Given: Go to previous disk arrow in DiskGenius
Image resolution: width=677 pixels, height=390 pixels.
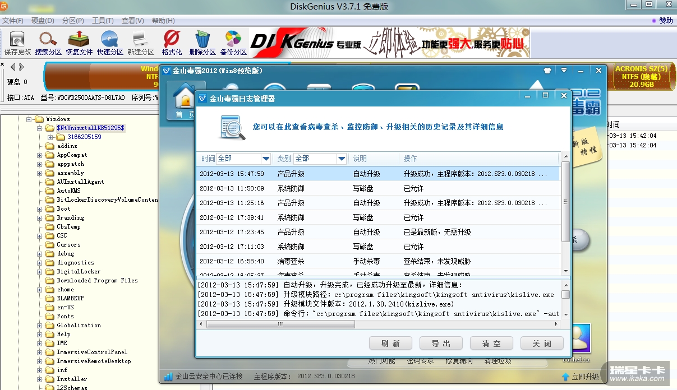Looking at the screenshot, I should 13,67.
